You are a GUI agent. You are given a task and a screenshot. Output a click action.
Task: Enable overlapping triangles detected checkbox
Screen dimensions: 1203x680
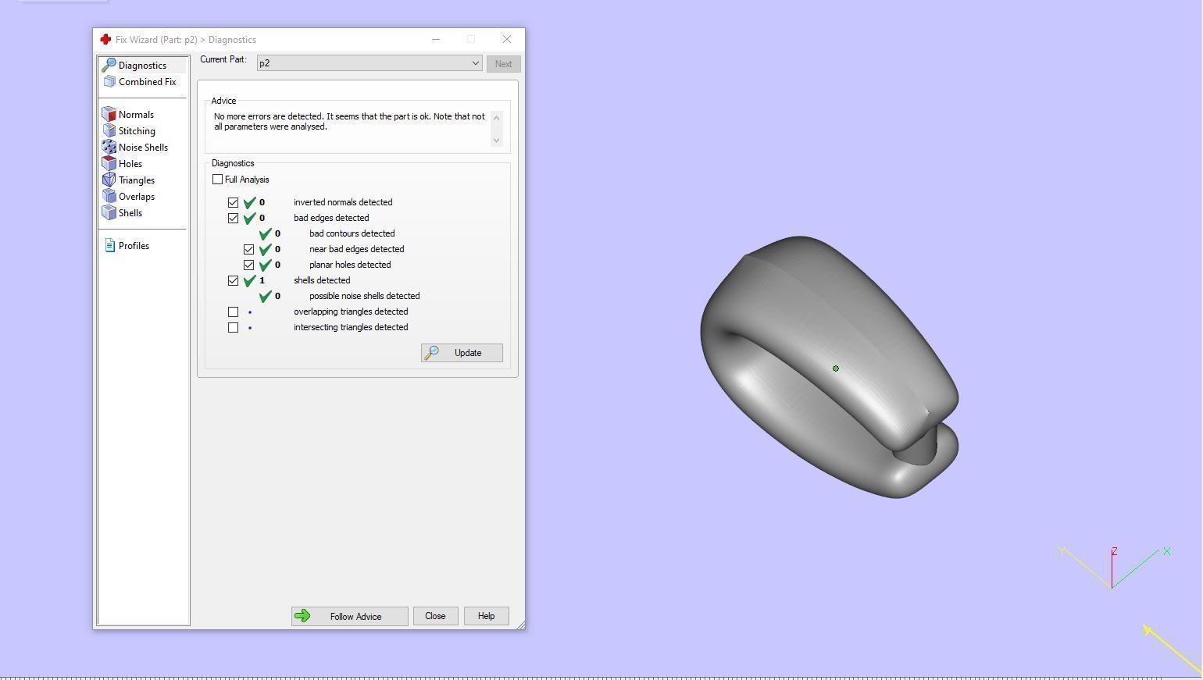tap(233, 312)
